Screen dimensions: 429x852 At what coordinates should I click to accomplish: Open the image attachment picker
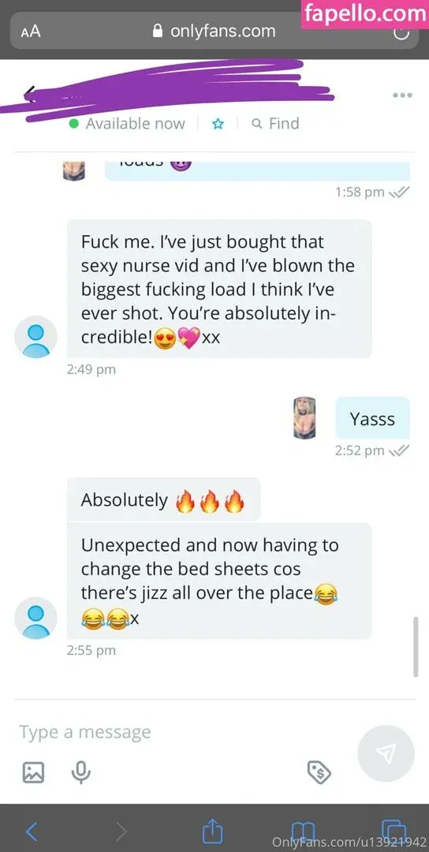pyautogui.click(x=33, y=771)
